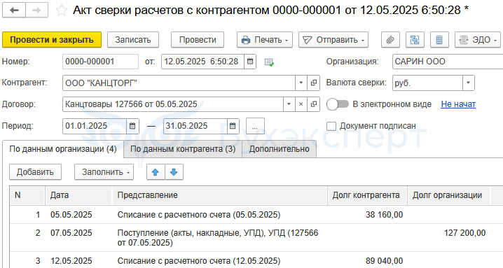Viewport: 503px width, 268px height.
Task: Click the Долг контрагента column header
Action: [x=367, y=195]
